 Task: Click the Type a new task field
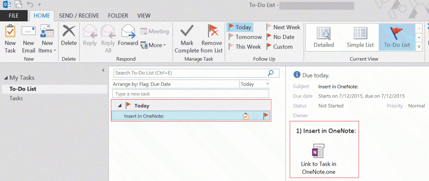191,94
